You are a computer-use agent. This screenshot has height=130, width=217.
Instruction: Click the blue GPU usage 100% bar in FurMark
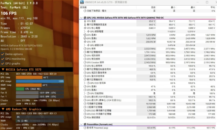pyautogui.click(x=40, y=81)
